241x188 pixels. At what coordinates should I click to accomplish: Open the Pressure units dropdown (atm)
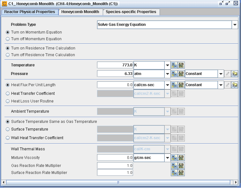click(167, 74)
